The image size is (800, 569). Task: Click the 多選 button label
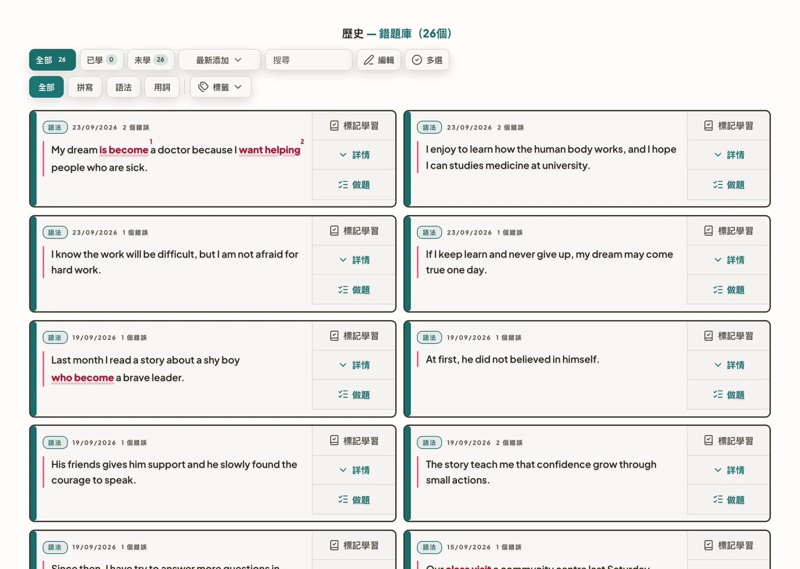coord(434,60)
